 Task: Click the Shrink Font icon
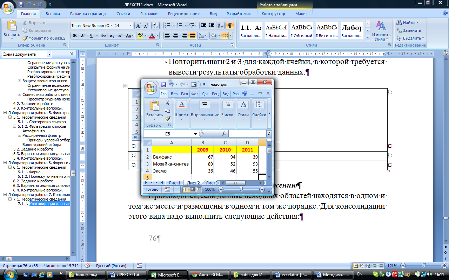pos(146,26)
